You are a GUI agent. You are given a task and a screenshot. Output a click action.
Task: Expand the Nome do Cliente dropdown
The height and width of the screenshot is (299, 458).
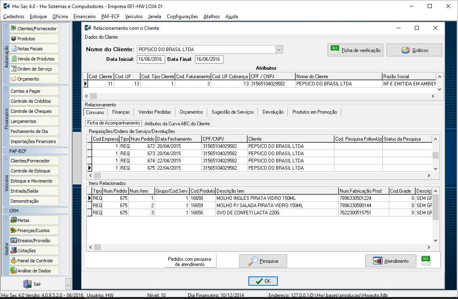279,50
